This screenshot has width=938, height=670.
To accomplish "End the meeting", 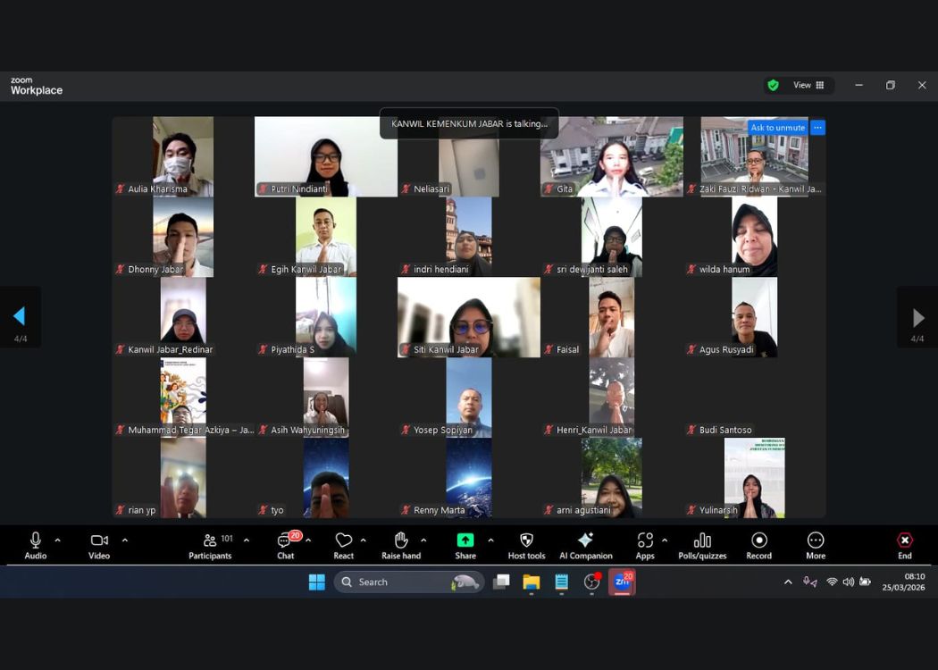I will (x=904, y=541).
